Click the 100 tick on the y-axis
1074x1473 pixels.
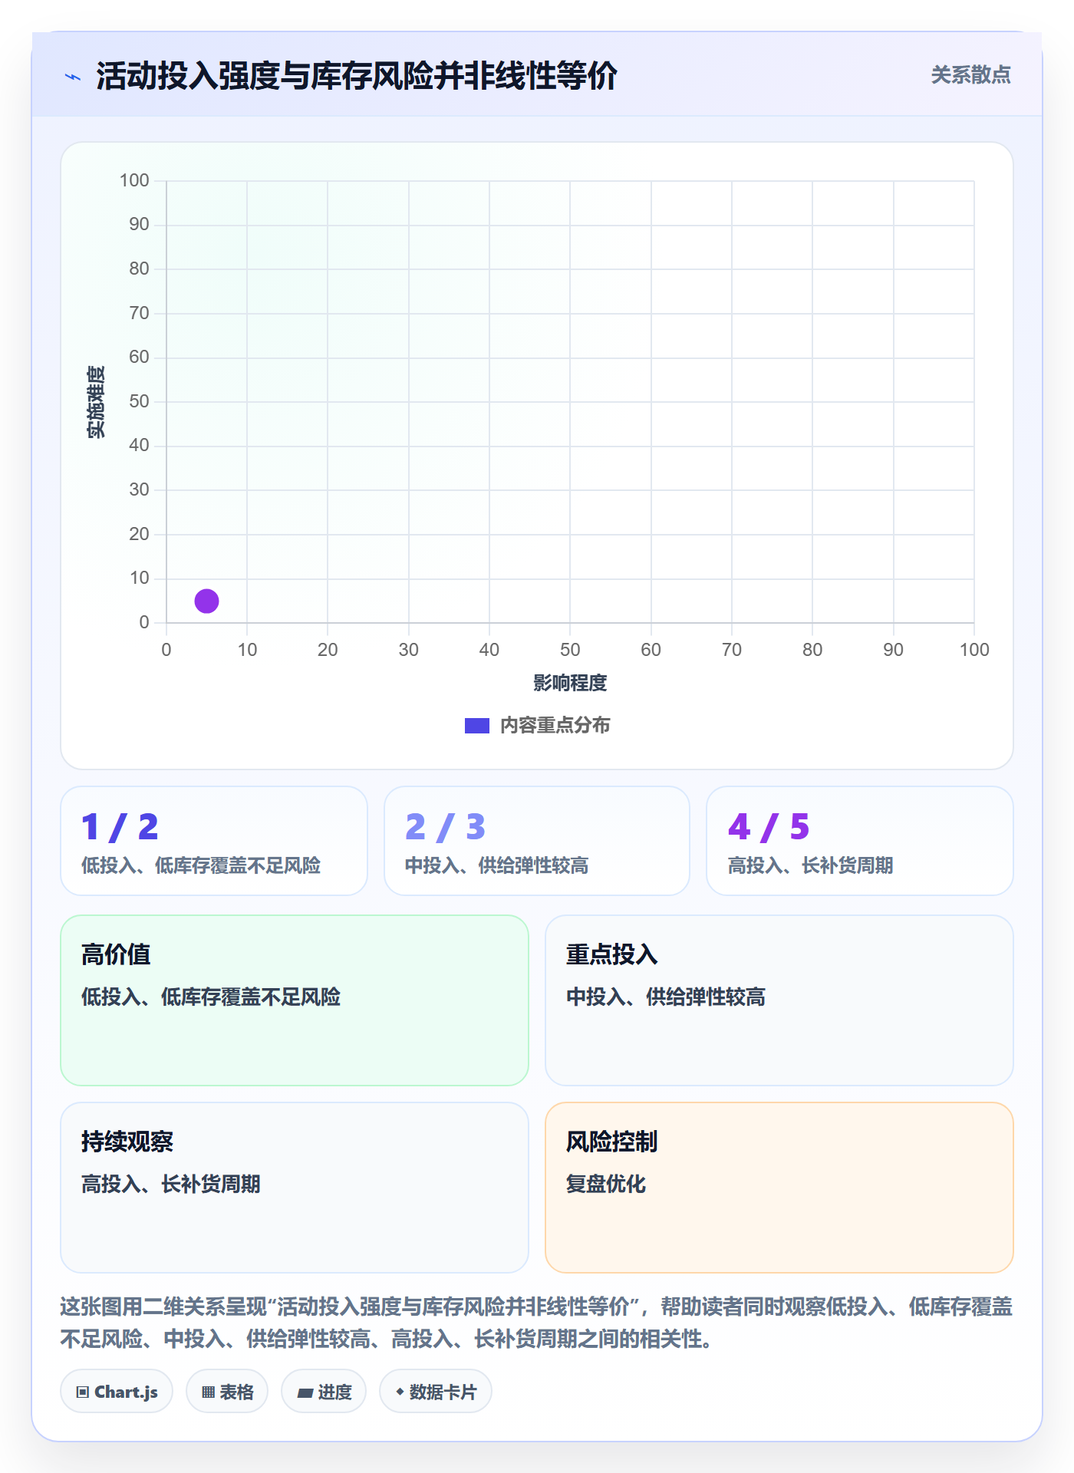point(134,180)
